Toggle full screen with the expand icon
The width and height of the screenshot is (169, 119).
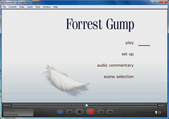coord(160,113)
